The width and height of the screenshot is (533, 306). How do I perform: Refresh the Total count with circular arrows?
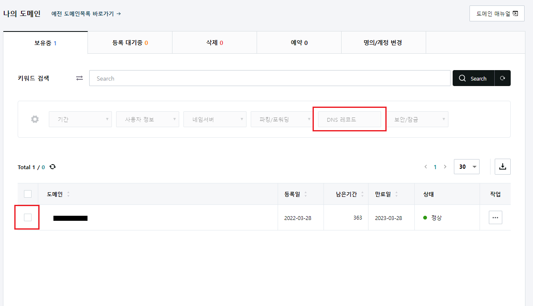53,167
